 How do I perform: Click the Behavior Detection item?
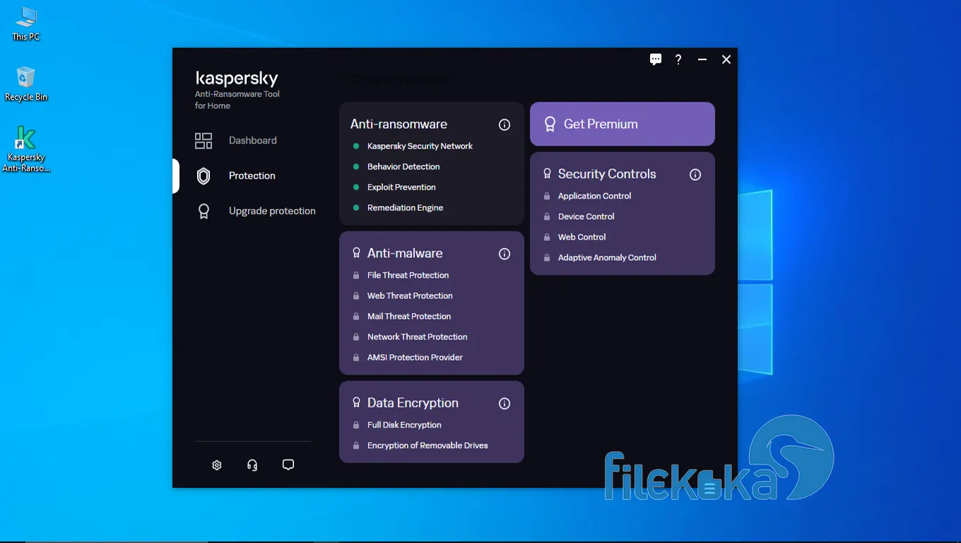point(403,167)
